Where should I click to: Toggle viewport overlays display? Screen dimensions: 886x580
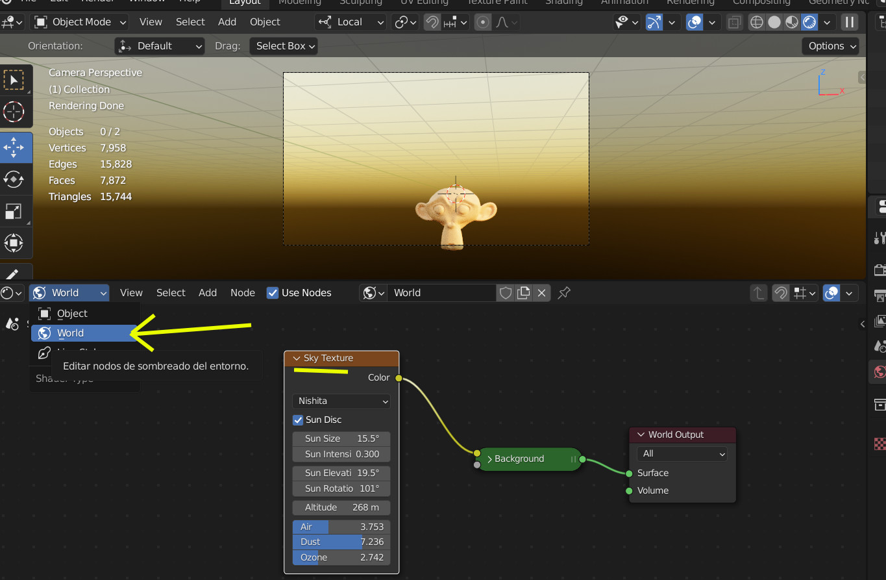pos(695,22)
